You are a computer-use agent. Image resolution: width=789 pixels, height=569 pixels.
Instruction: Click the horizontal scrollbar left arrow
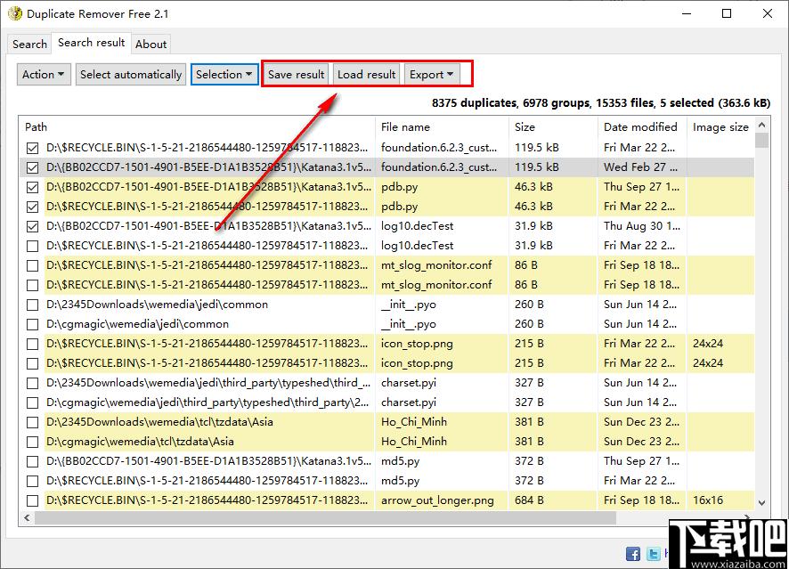pyautogui.click(x=27, y=517)
